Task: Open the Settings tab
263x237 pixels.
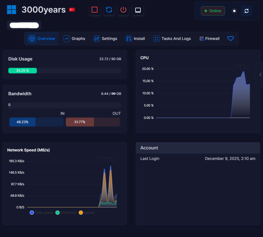Action: (x=105, y=39)
